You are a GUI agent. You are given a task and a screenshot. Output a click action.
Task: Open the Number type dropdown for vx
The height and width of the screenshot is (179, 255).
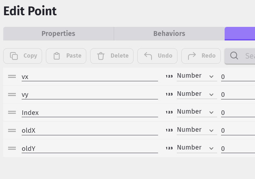pyautogui.click(x=197, y=76)
